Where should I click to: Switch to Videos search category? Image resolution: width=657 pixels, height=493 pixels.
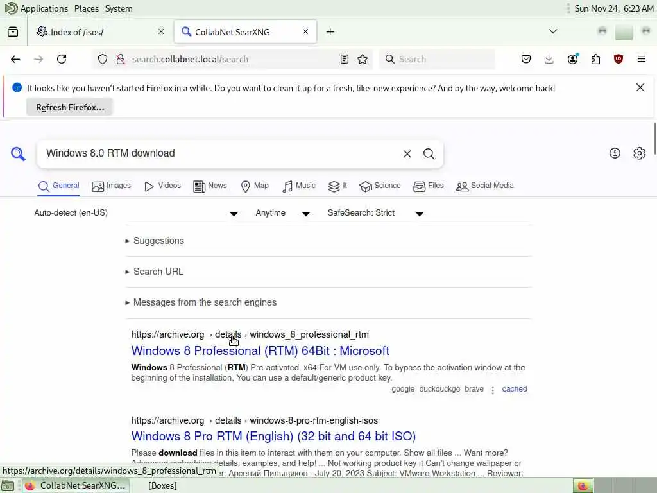pyautogui.click(x=162, y=186)
